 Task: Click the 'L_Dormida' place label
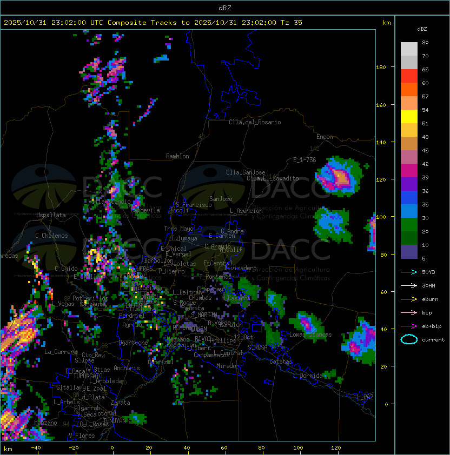pyautogui.click(x=308, y=376)
